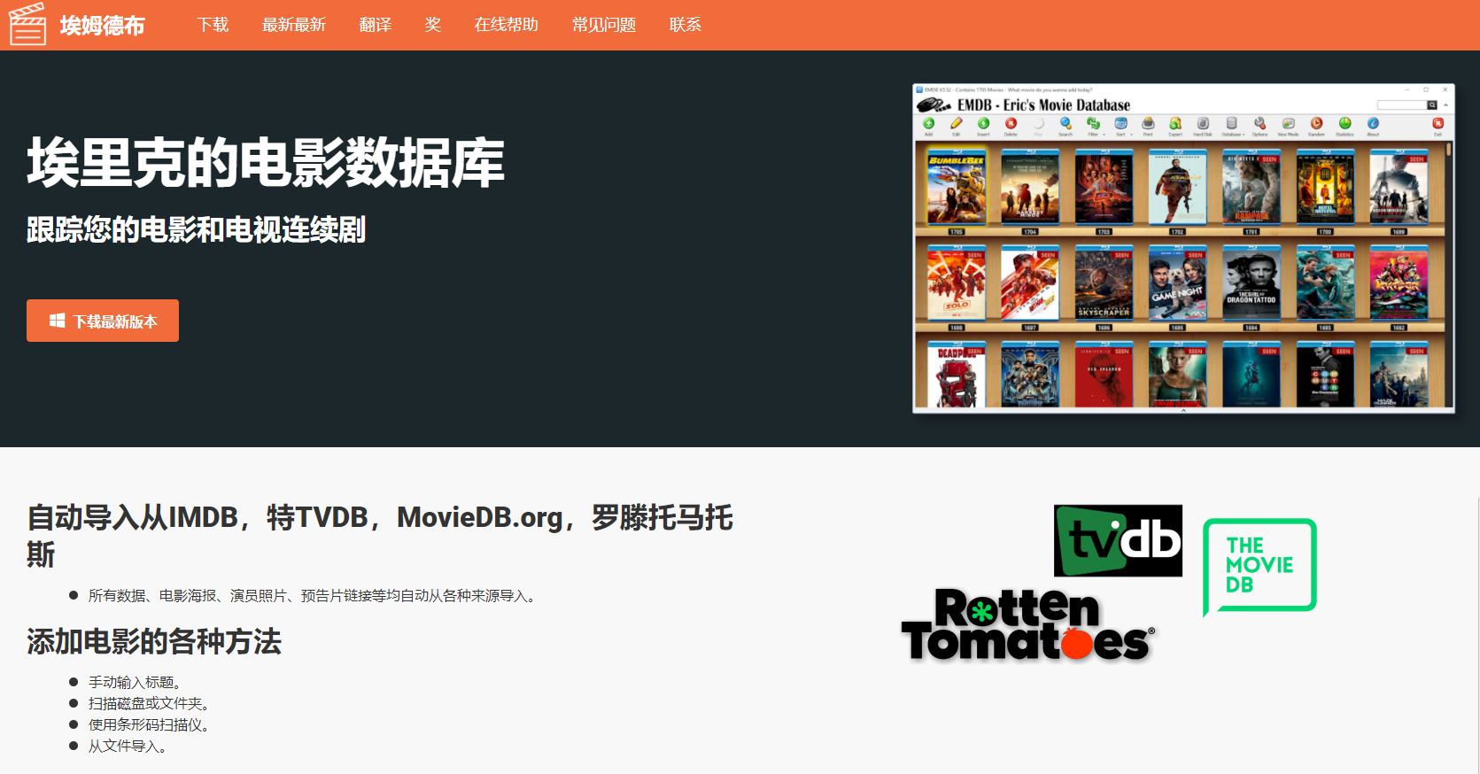
Task: Select the Red Sparrow movie cover
Action: tap(1104, 375)
